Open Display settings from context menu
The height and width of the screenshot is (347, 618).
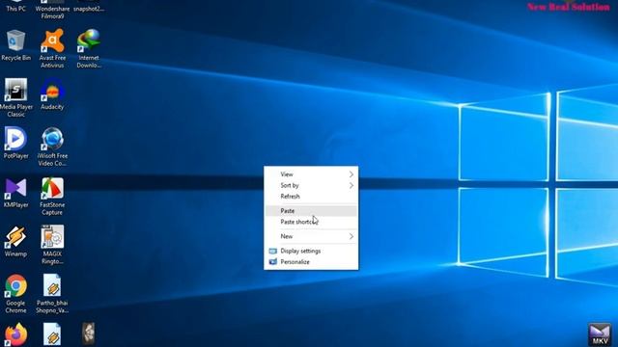coord(311,251)
